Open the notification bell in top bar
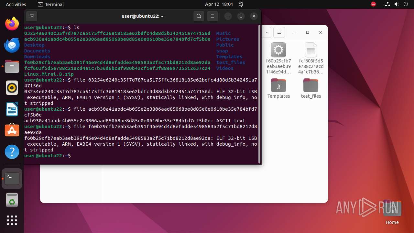This screenshot has height=233, width=414. pyautogui.click(x=241, y=5)
